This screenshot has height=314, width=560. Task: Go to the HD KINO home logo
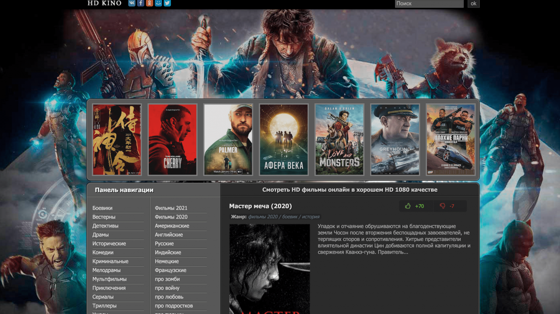pyautogui.click(x=104, y=3)
